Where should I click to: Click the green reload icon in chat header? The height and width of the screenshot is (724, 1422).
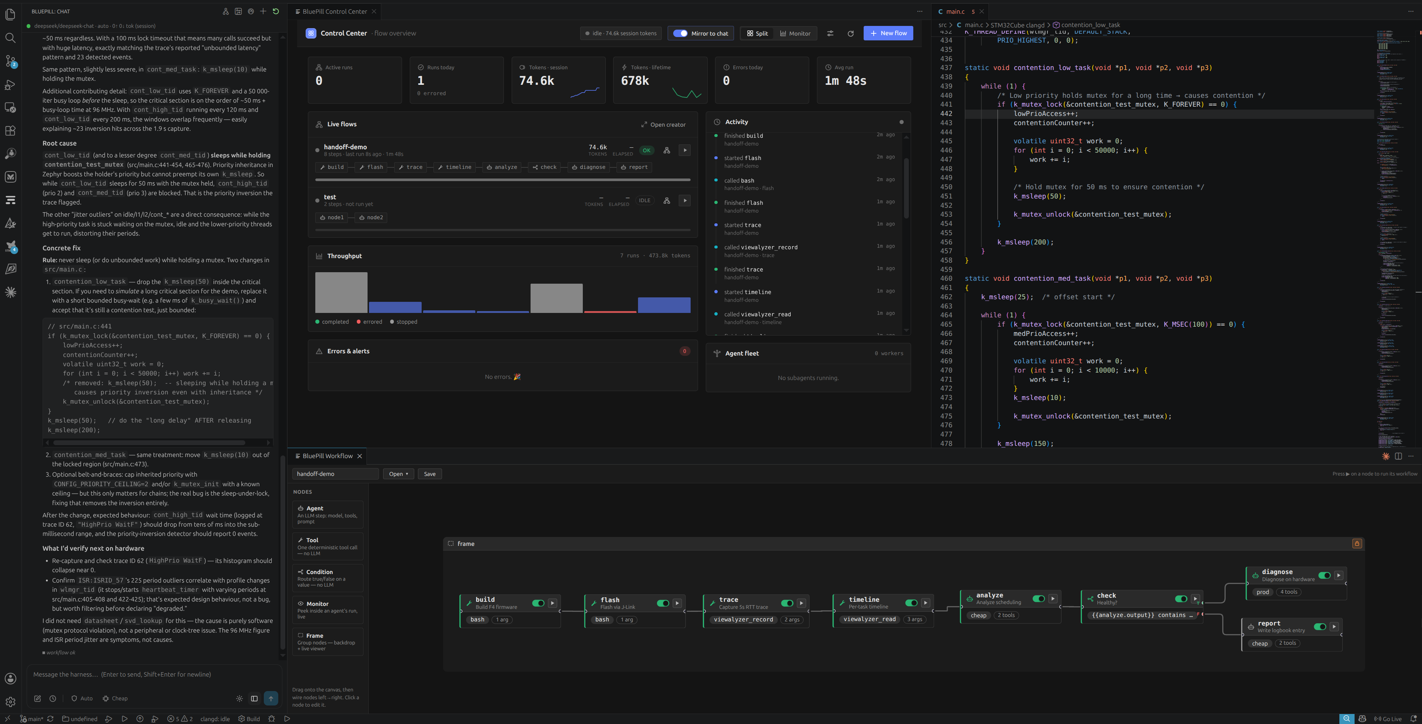tap(276, 11)
